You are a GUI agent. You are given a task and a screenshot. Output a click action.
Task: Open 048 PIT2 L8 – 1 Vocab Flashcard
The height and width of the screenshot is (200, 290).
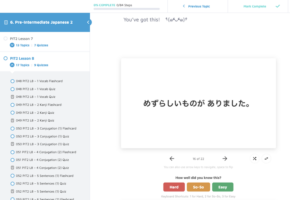tap(39, 81)
